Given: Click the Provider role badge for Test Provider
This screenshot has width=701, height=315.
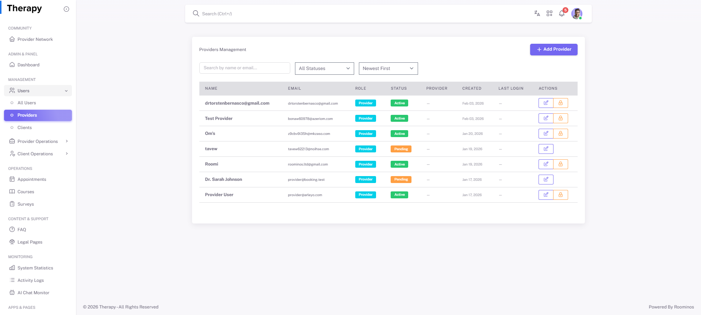Looking at the screenshot, I should tap(365, 118).
